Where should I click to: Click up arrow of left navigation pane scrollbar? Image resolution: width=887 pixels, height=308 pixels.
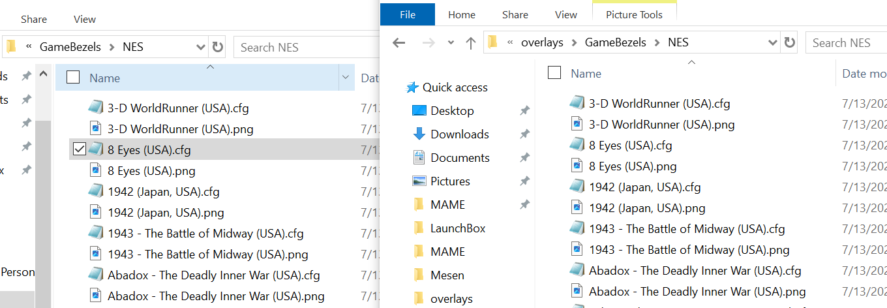pyautogui.click(x=44, y=73)
